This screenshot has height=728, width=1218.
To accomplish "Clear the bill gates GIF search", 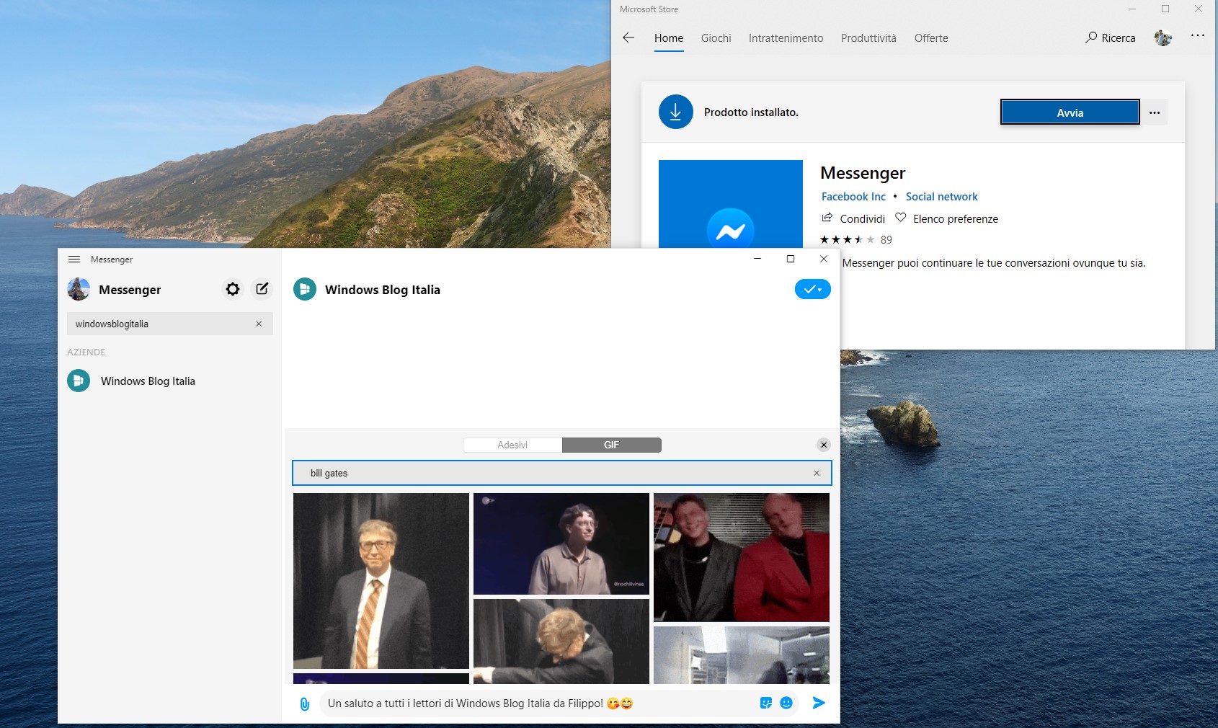I will [x=817, y=474].
